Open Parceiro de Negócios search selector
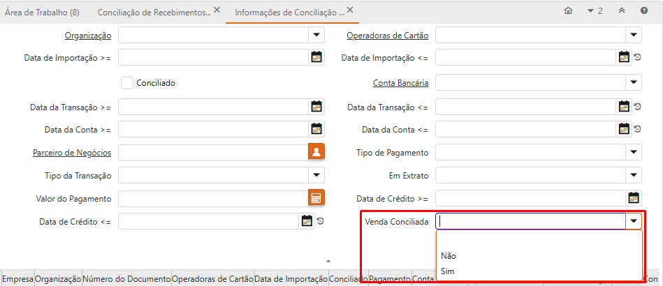This screenshot has height=286, width=663. click(316, 152)
